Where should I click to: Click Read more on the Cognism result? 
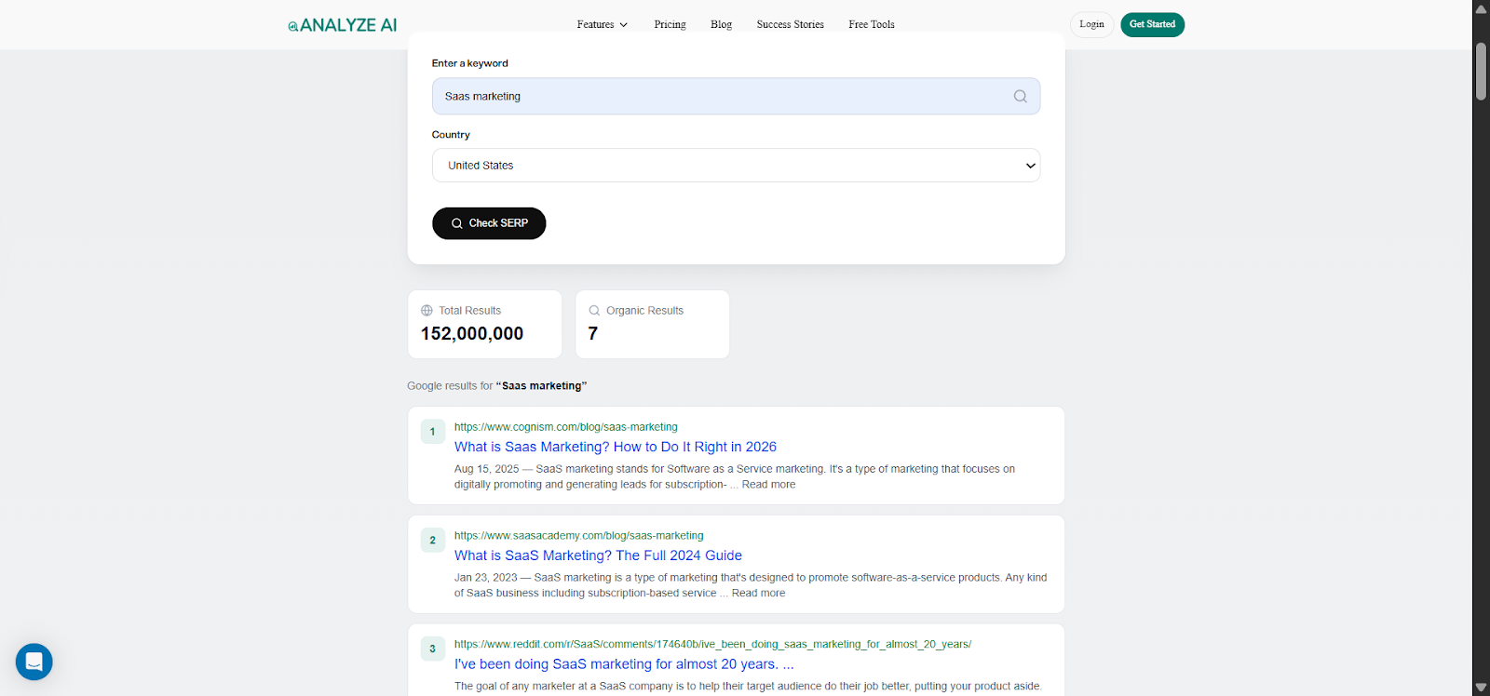point(768,485)
